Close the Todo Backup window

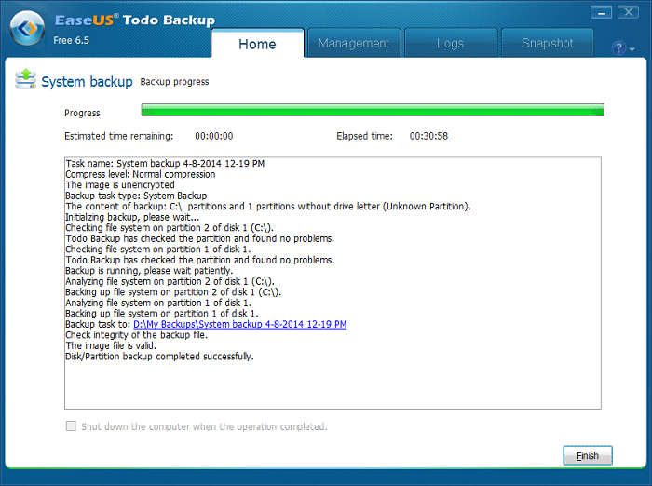(x=629, y=12)
